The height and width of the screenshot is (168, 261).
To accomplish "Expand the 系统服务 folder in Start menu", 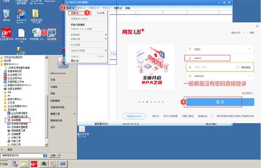I will point(10,110).
